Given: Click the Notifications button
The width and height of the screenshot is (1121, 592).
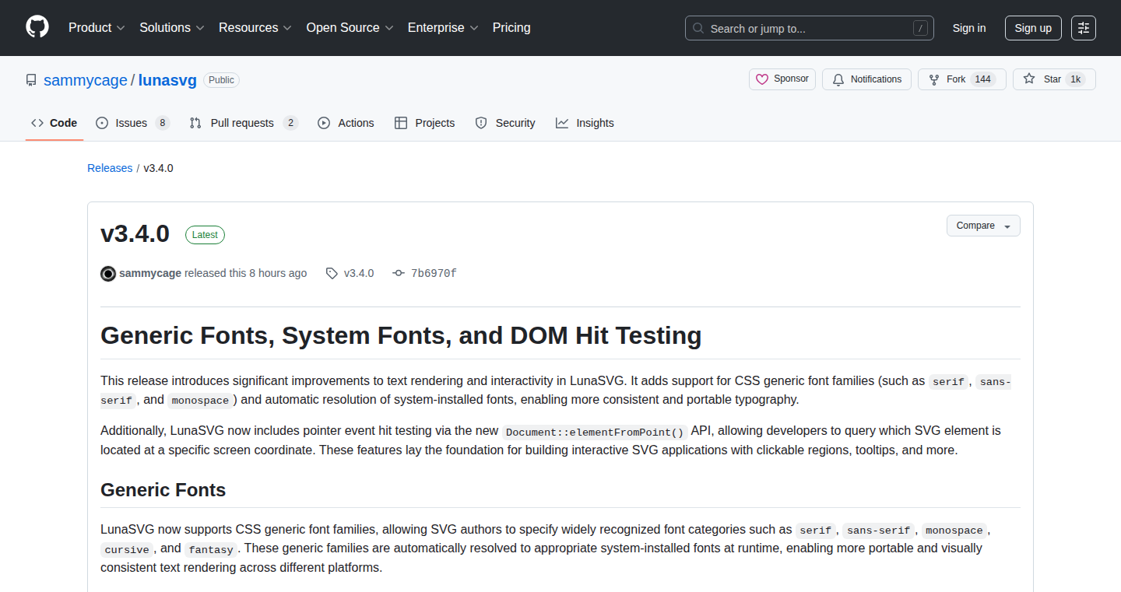Looking at the screenshot, I should point(866,79).
